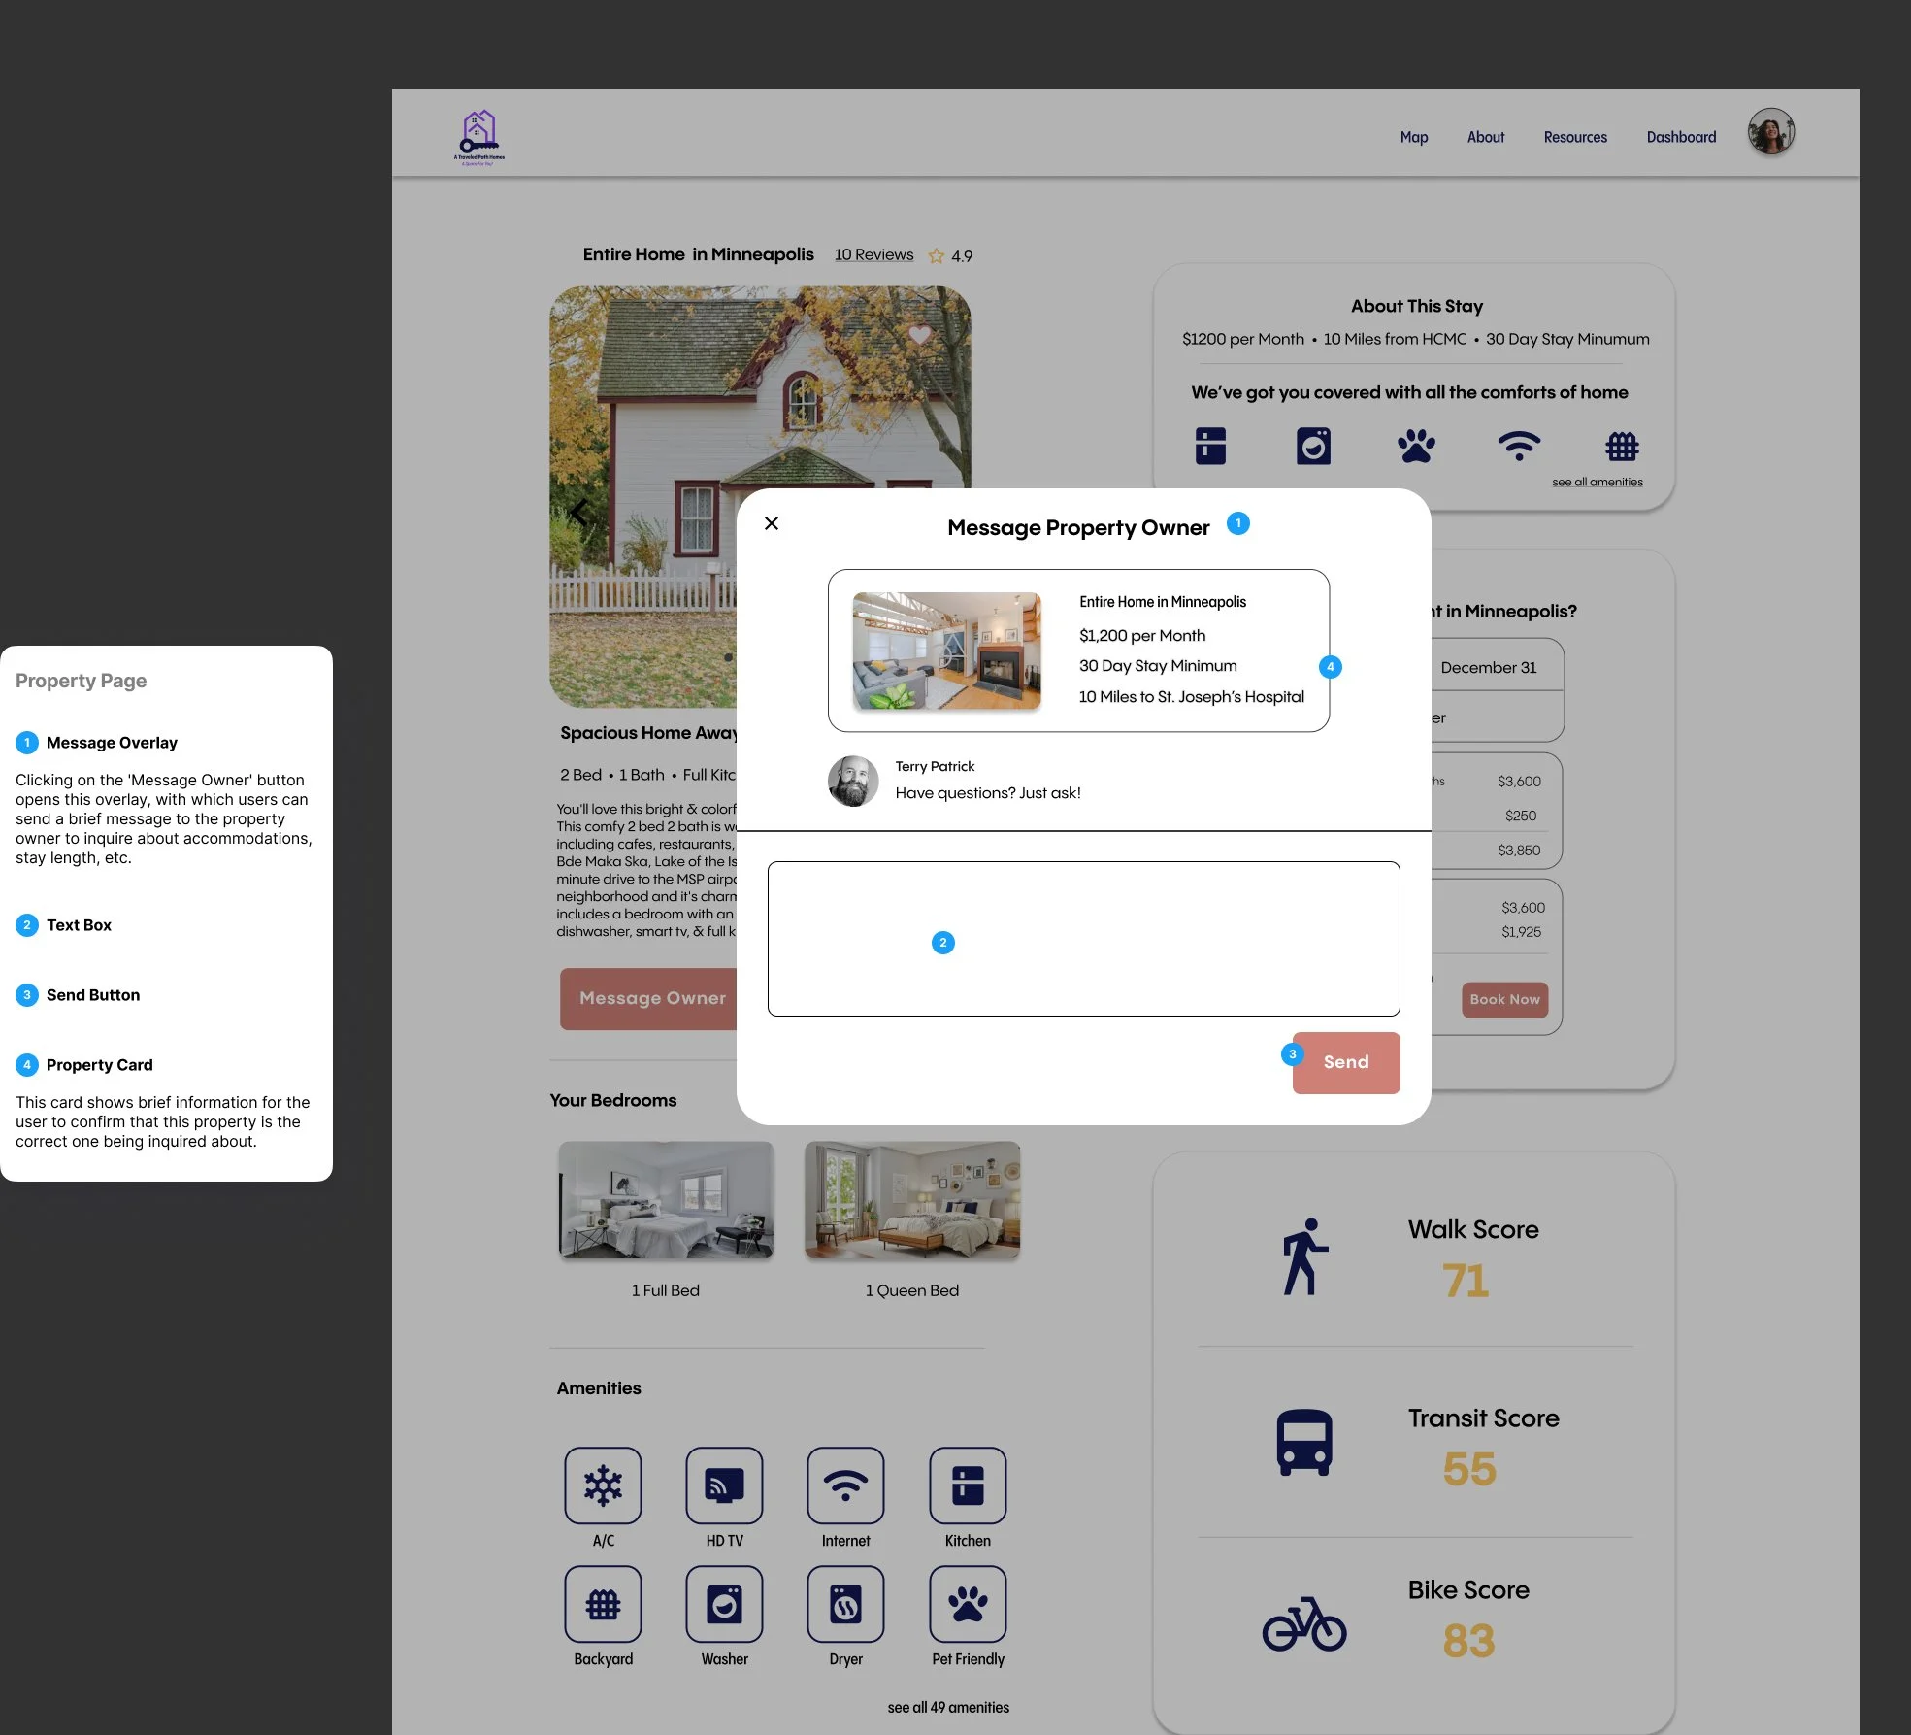The height and width of the screenshot is (1735, 1911).
Task: Show previous photo with left chevron
Action: [579, 512]
